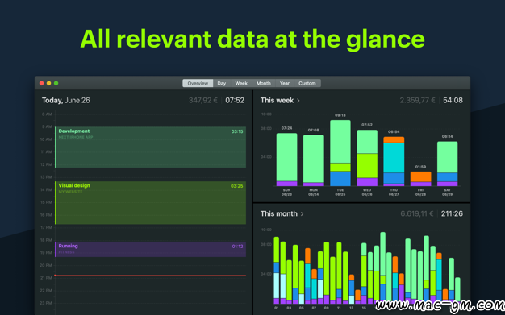Switch to the Year tab
This screenshot has height=315, width=505.
point(285,83)
